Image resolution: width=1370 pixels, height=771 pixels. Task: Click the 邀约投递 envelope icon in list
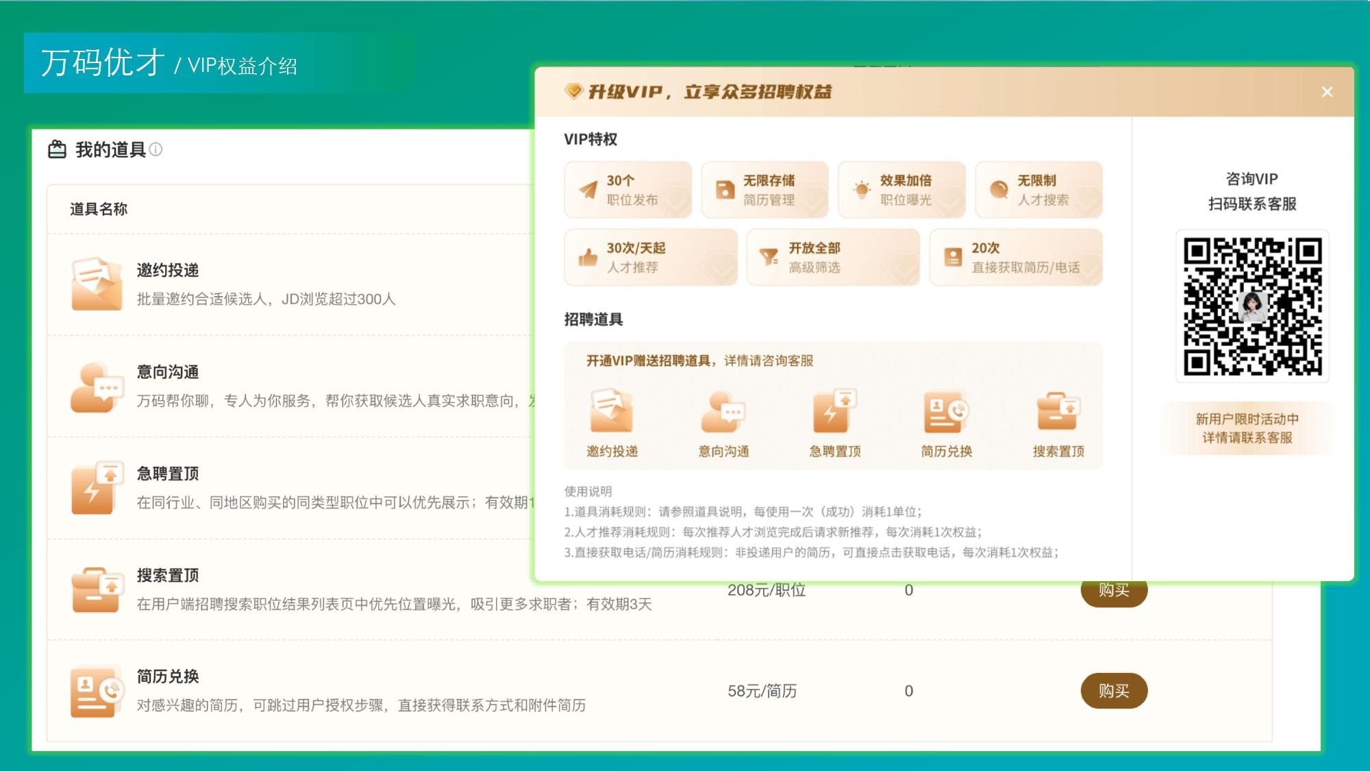point(96,284)
